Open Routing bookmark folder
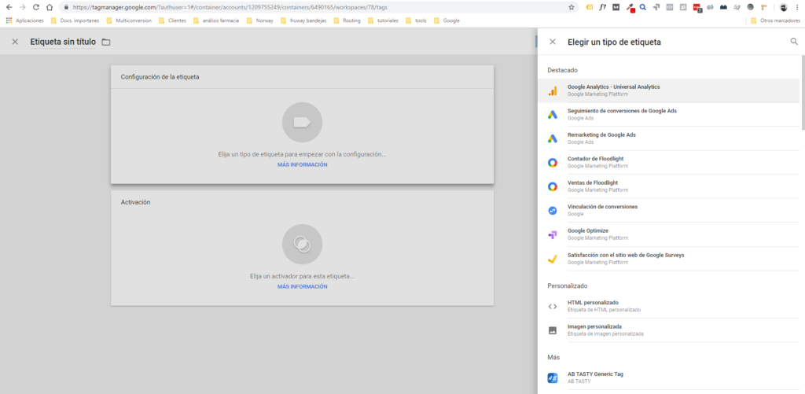The width and height of the screenshot is (805, 394). (347, 20)
